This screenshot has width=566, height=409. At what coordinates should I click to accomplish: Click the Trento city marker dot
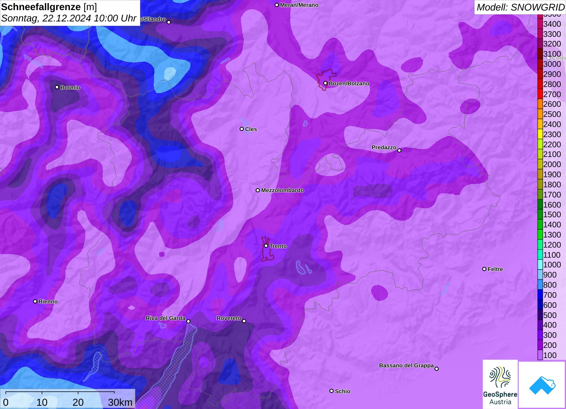pyautogui.click(x=266, y=246)
